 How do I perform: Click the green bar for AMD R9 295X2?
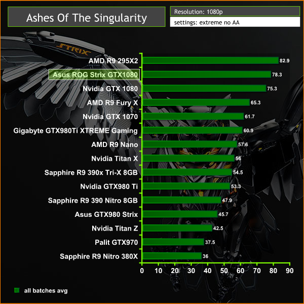[211, 60]
